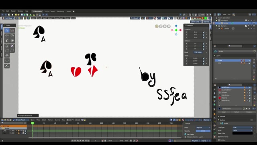The width and height of the screenshot is (257, 145).
Task: Click the green rendered shading icon
Action: (x=206, y=18)
